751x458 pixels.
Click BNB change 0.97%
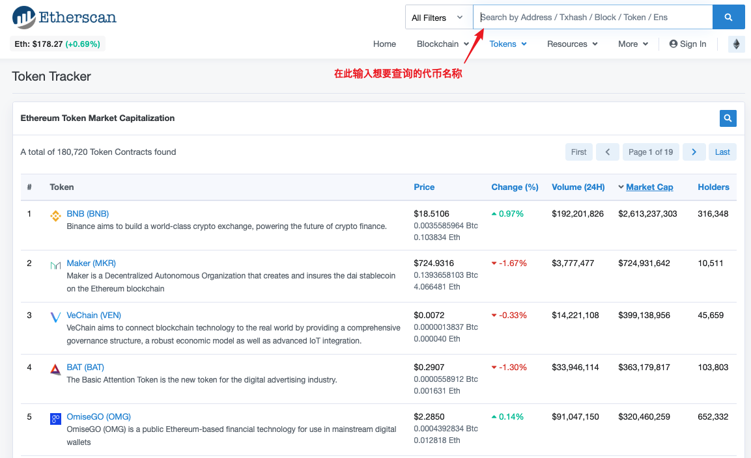(x=507, y=214)
